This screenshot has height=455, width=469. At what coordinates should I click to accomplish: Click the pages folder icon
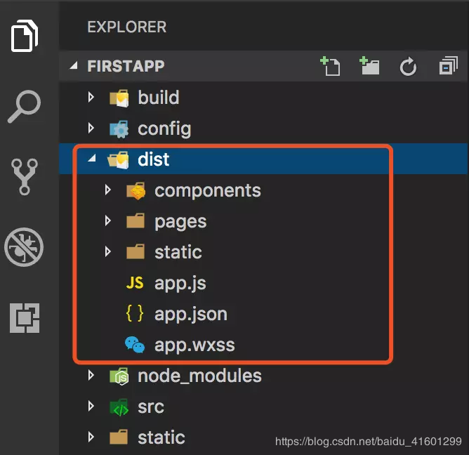[136, 221]
